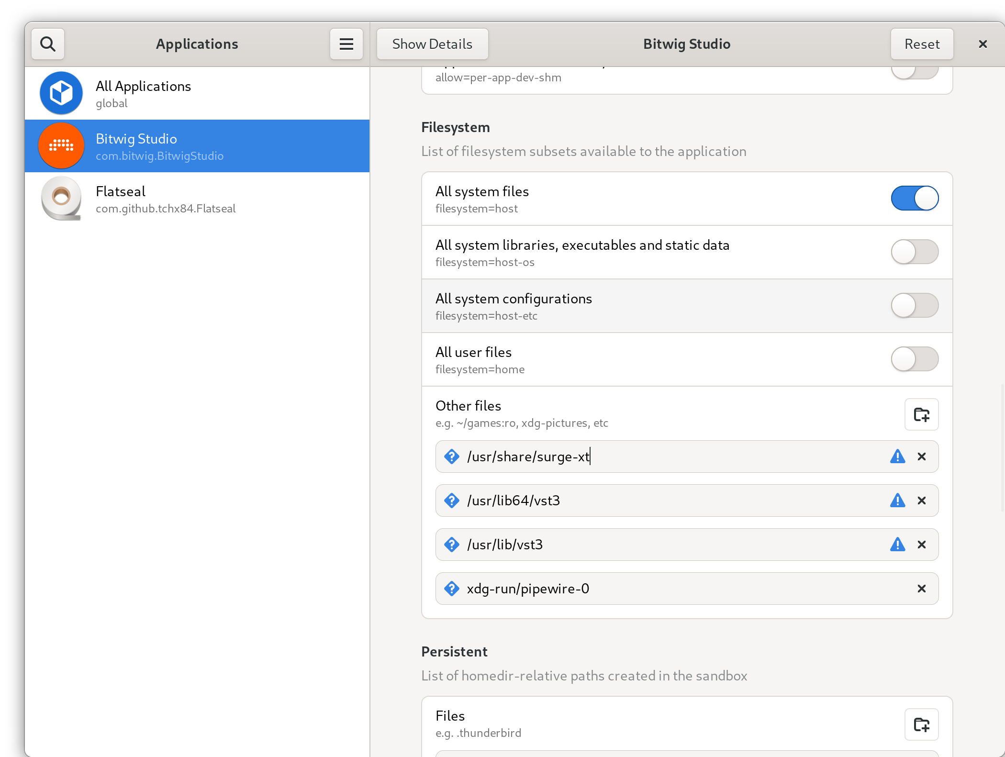The image size is (1005, 757).
Task: Remove the /usr/lib64/vst3 entry
Action: pyautogui.click(x=921, y=501)
